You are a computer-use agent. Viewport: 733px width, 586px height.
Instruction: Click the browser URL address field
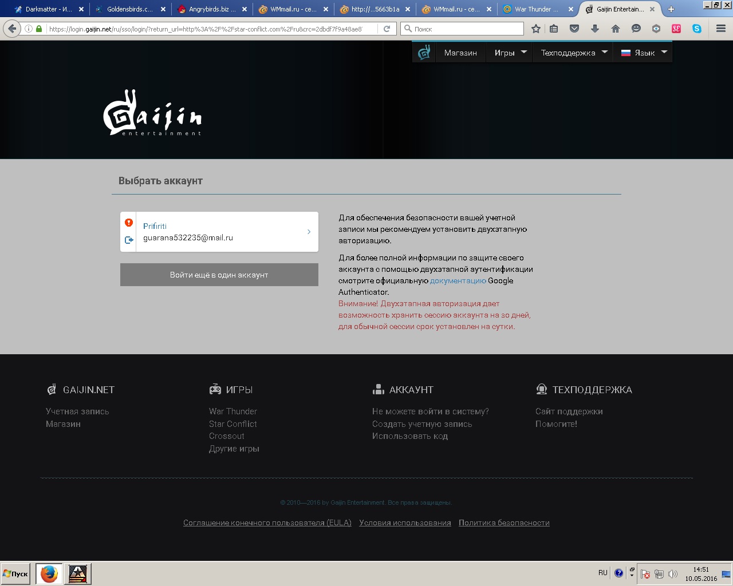(206, 29)
